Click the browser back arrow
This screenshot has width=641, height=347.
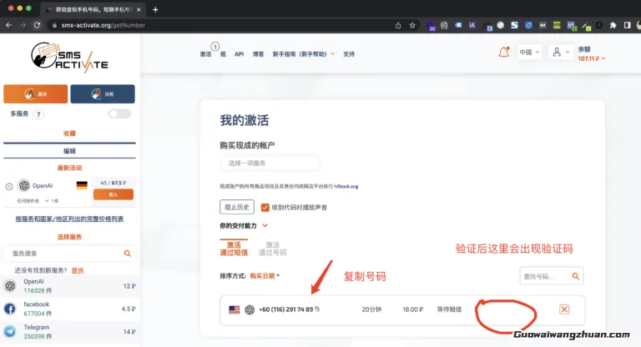[x=9, y=25]
